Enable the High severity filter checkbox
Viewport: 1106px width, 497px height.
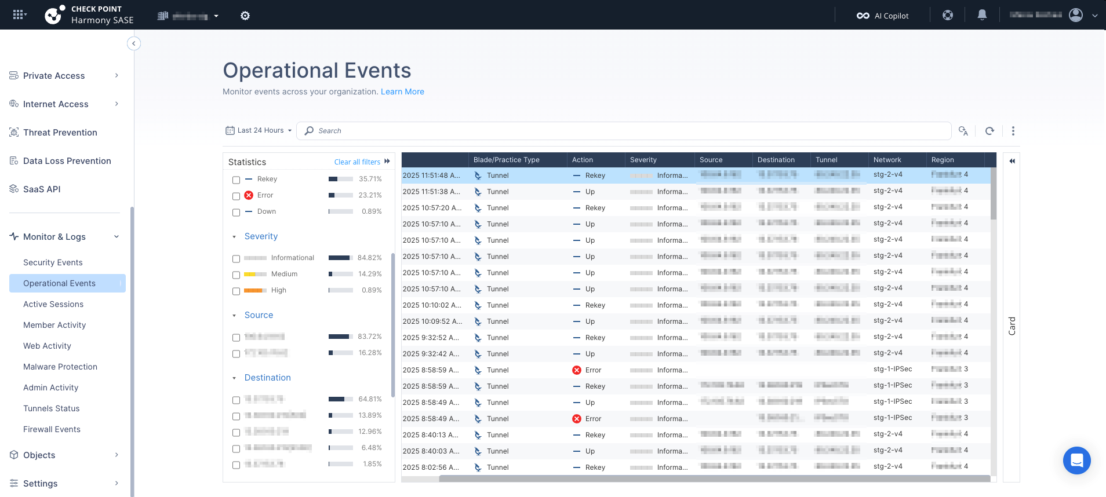[x=236, y=291]
